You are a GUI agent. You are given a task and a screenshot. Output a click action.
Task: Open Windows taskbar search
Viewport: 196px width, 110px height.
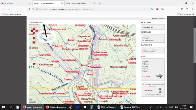tap(10, 107)
